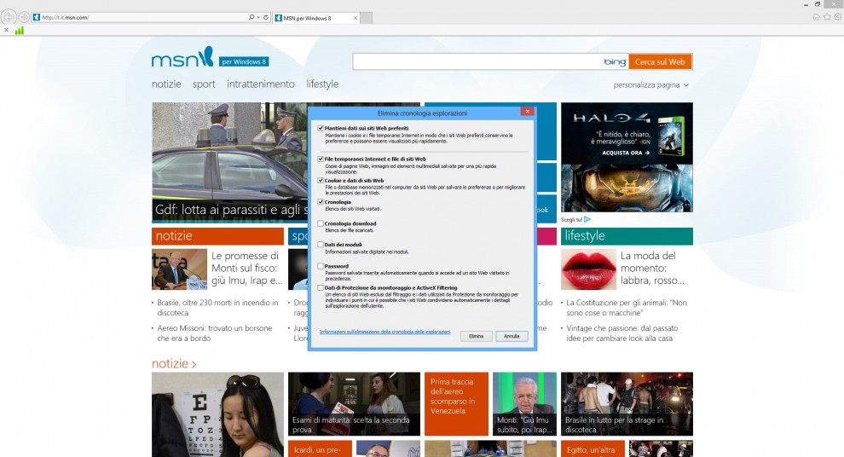Uncheck Cookie e dati di siti Web
Screen dimensions: 844x457
[x=321, y=180]
